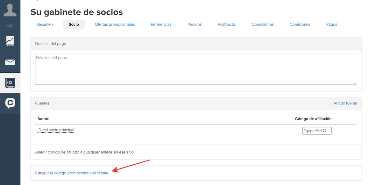This screenshot has width=382, height=185.
Task: Click the ID del socio principal link
Action: (56, 130)
